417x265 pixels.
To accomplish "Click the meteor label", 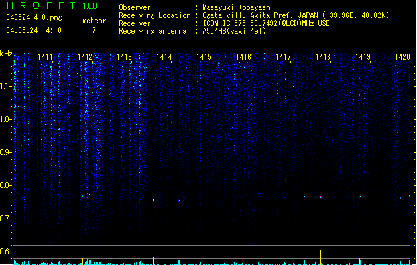I will [94, 21].
